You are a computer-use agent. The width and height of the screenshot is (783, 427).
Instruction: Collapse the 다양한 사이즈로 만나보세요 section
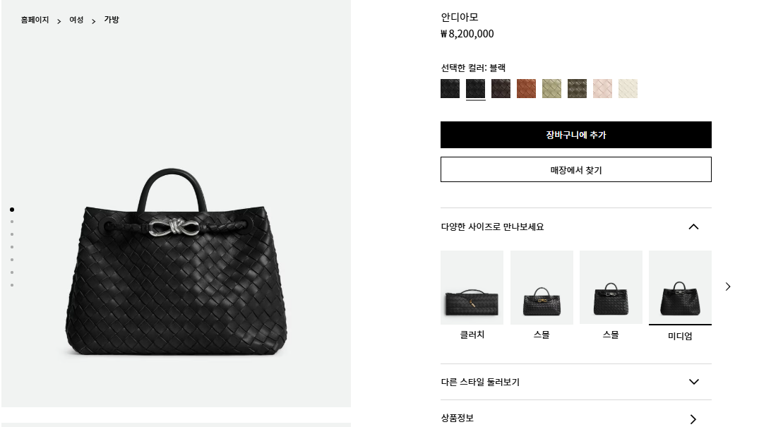tap(693, 227)
